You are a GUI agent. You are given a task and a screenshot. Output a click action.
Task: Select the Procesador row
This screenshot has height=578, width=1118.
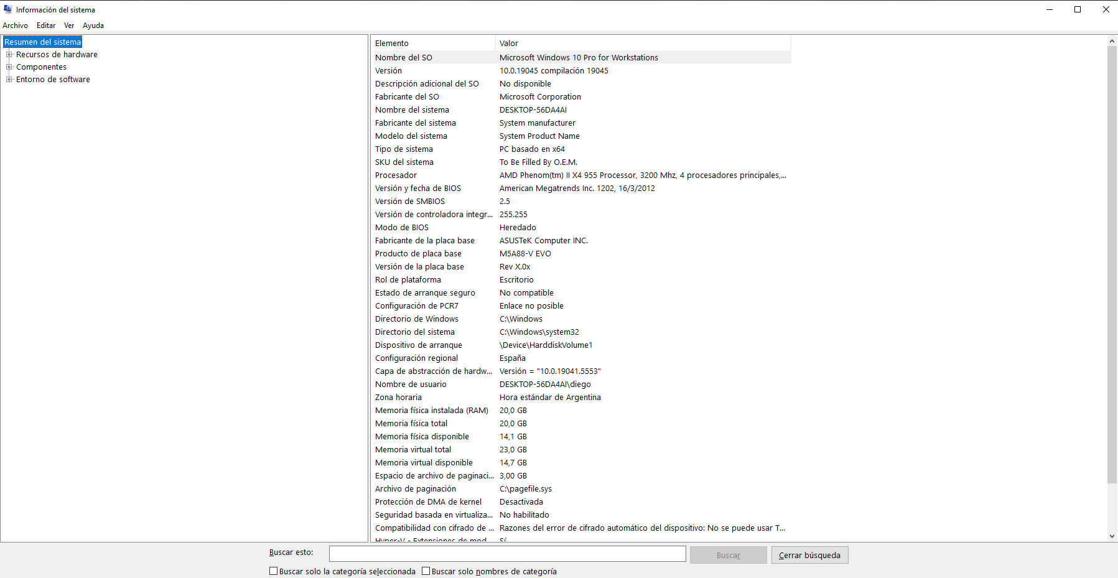point(581,175)
